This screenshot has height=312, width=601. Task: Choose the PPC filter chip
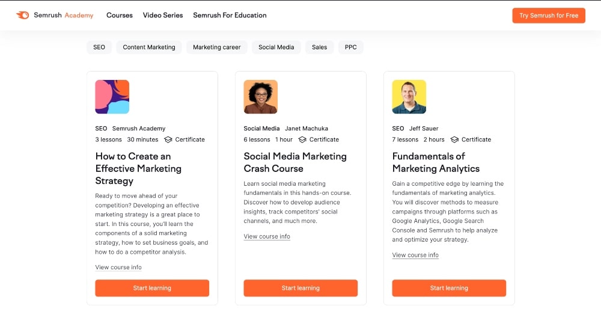point(350,47)
